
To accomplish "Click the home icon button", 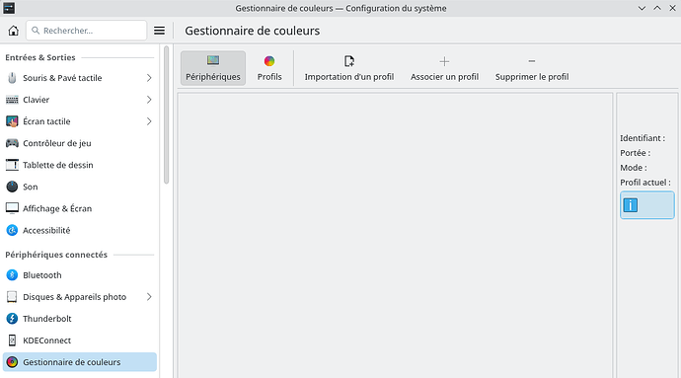I will tap(14, 31).
